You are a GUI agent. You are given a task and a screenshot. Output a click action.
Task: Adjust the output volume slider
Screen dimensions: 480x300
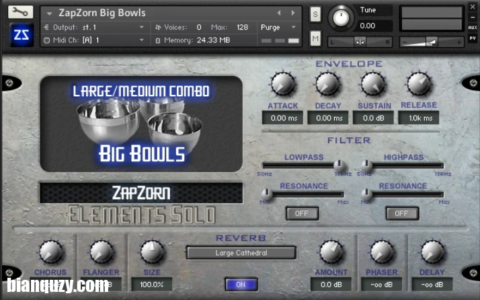tap(432, 42)
